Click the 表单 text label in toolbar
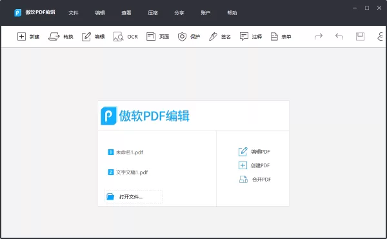The image size is (387, 239). point(286,37)
